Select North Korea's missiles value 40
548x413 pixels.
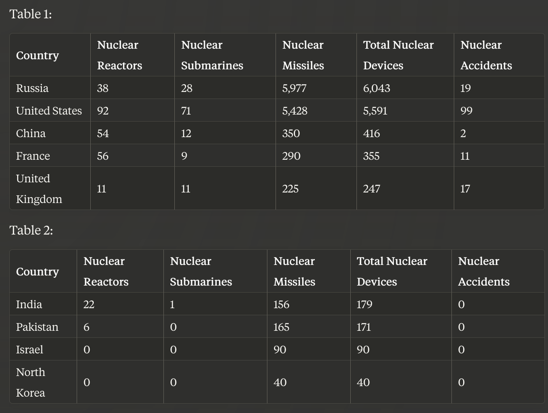coord(280,382)
